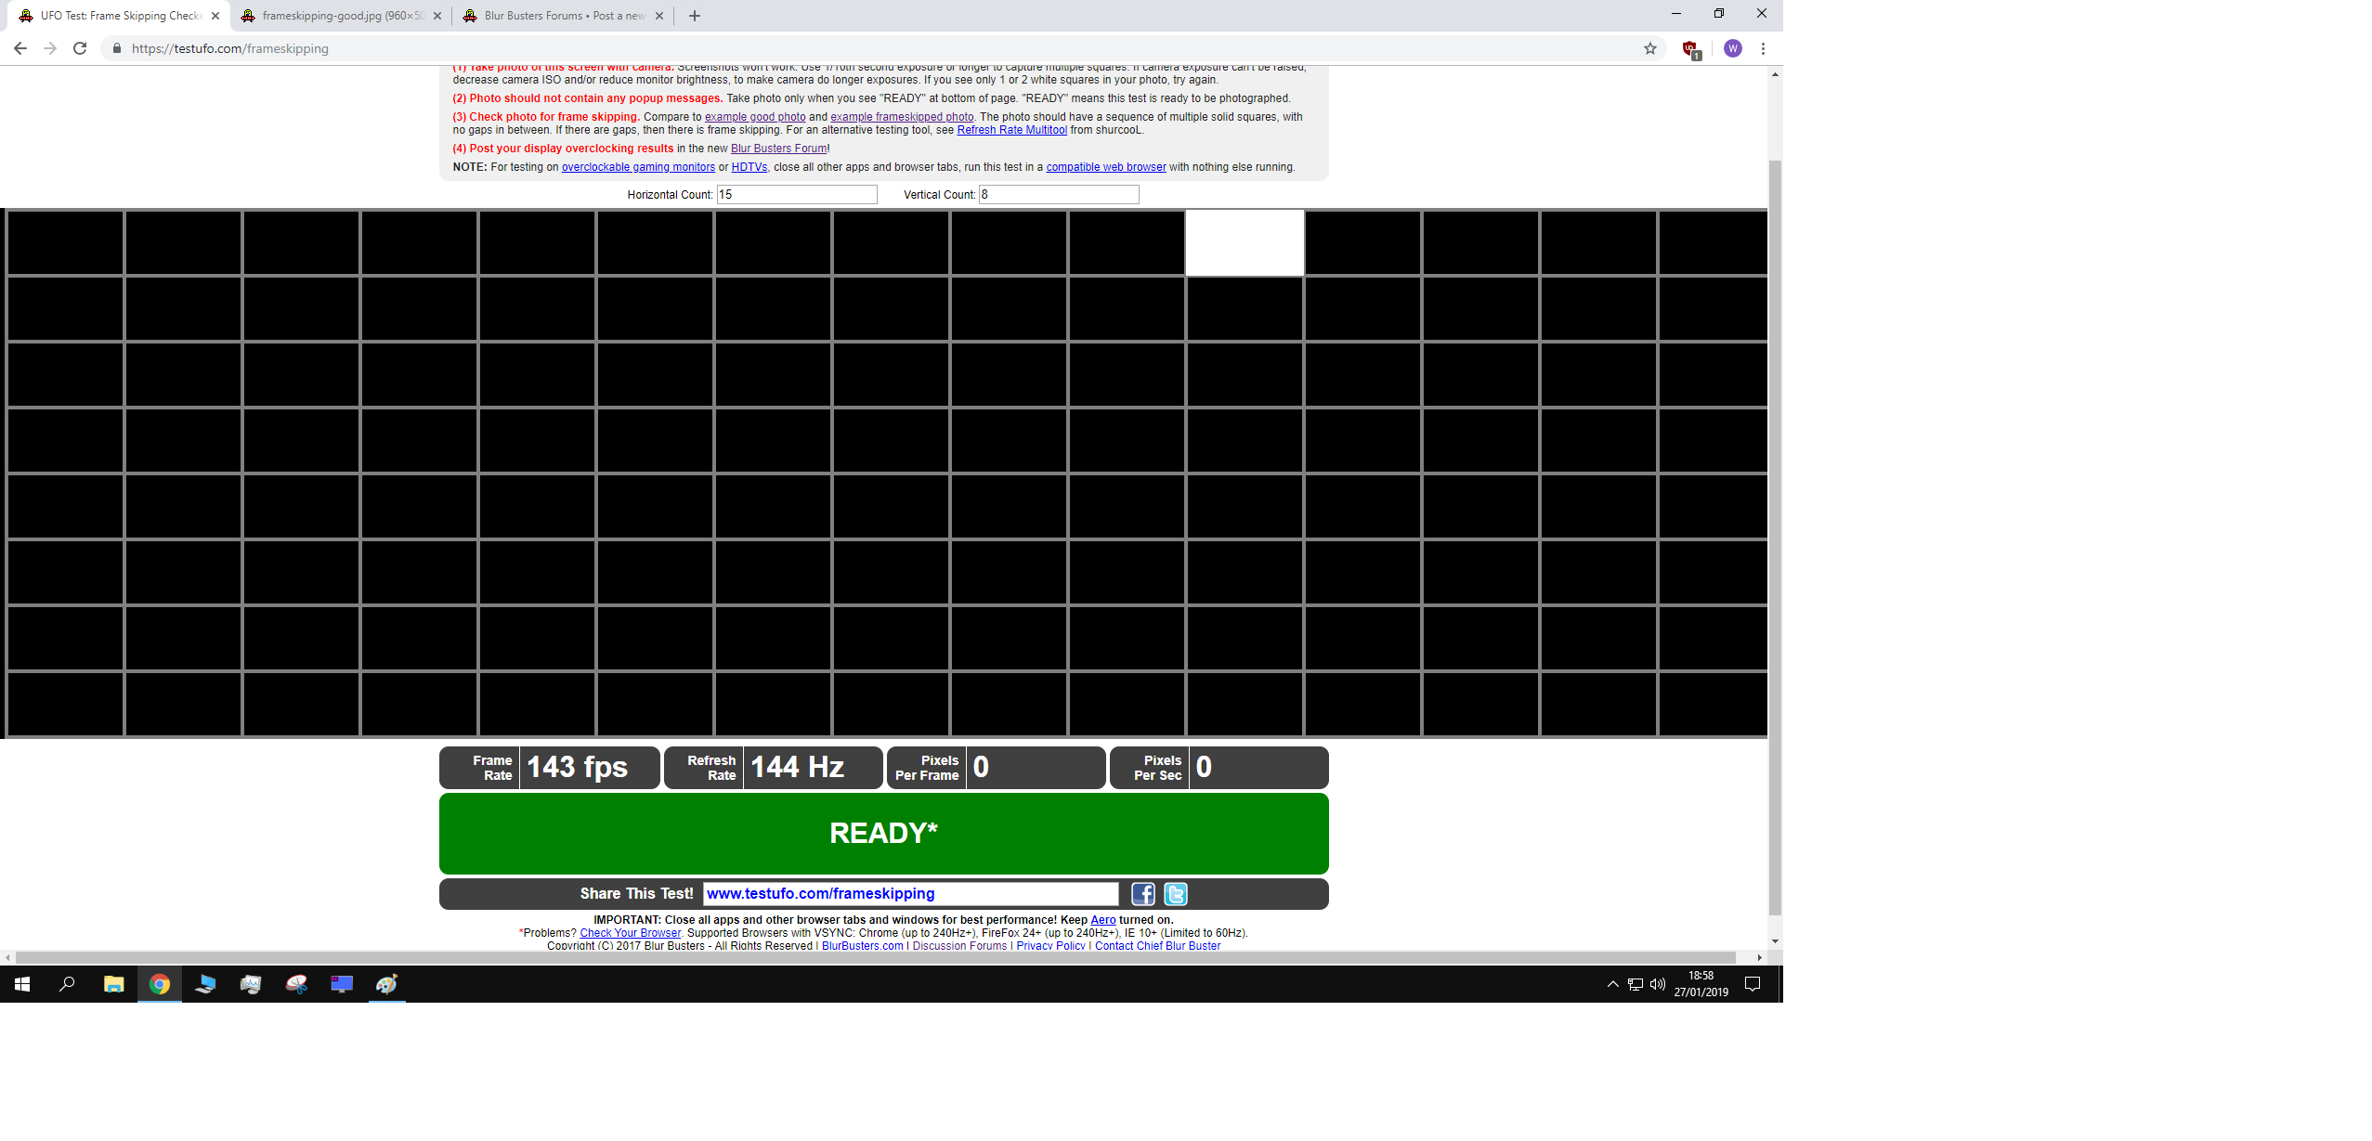This screenshot has height=1141, width=2372.
Task: Click the Windows Search icon in taskbar
Action: pyautogui.click(x=67, y=984)
